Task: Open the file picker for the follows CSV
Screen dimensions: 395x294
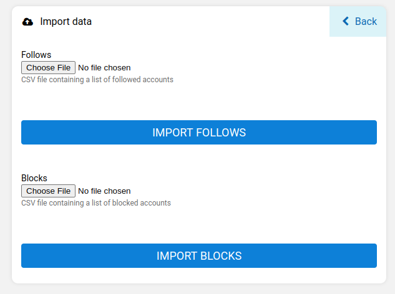Action: point(48,67)
